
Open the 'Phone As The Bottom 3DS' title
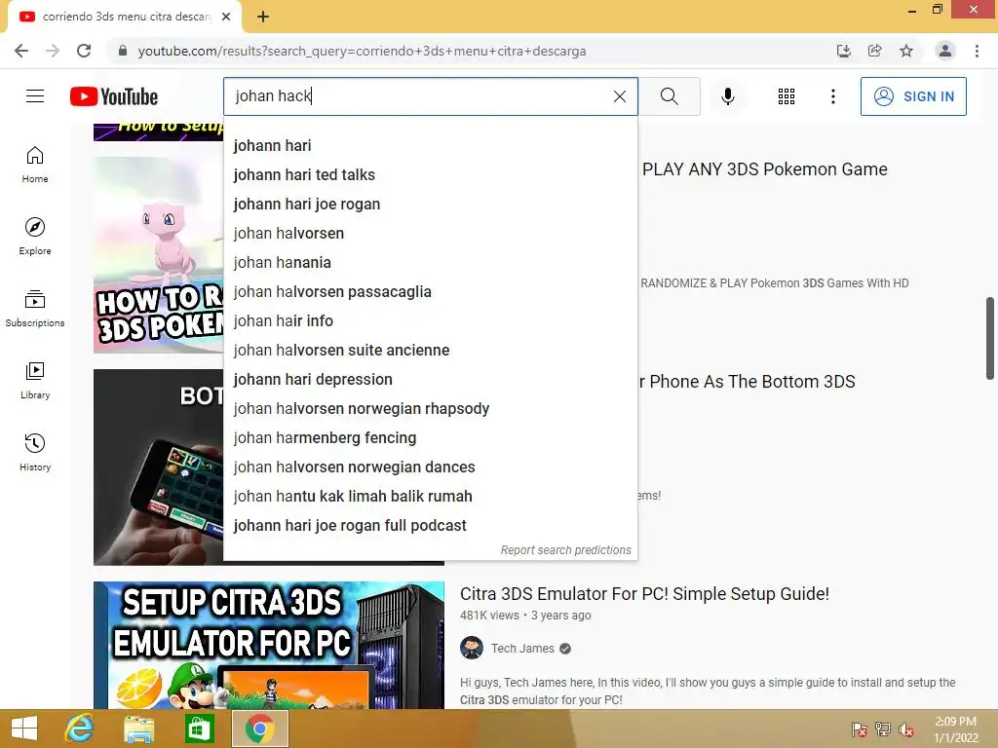[x=748, y=382]
